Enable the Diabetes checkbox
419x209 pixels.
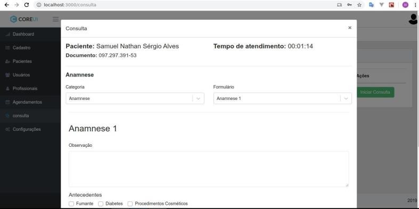[101, 204]
